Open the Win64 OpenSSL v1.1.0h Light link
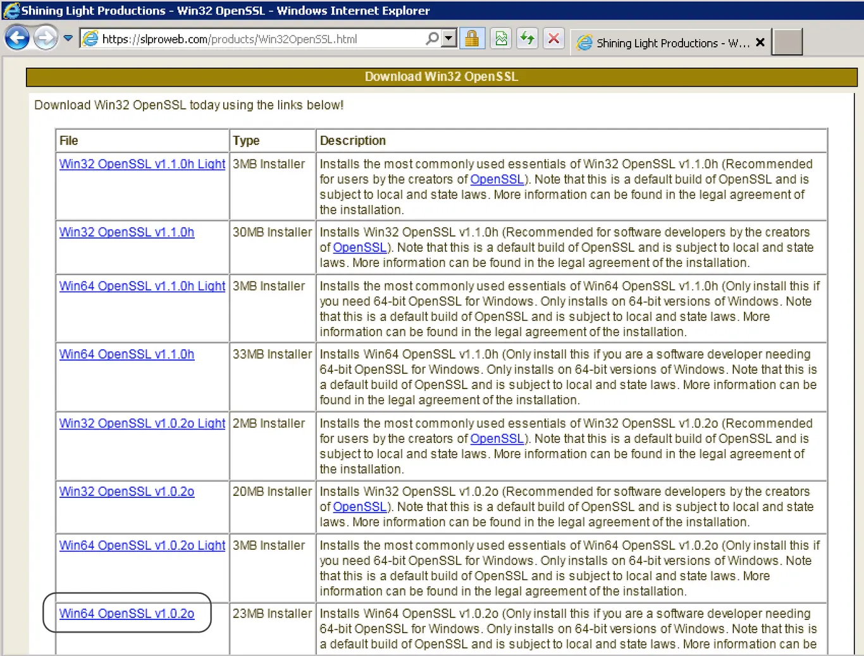This screenshot has height=656, width=864. tap(142, 286)
